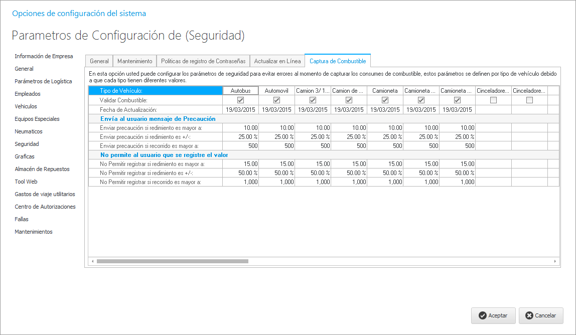Go to Neumaticos section in sidebar
This screenshot has width=576, height=335.
point(28,131)
